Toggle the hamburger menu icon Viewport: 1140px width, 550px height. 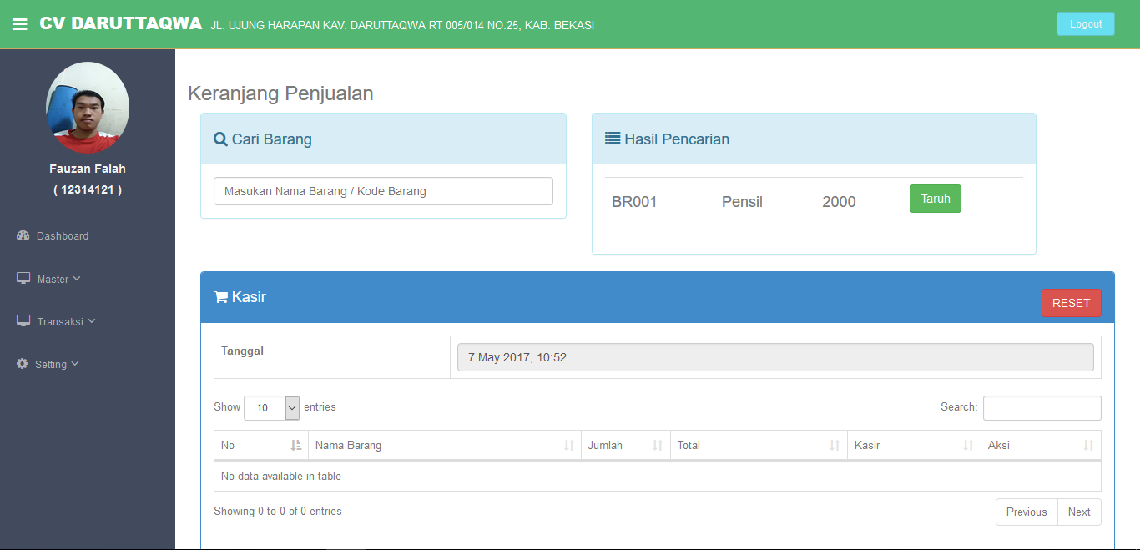tap(20, 24)
